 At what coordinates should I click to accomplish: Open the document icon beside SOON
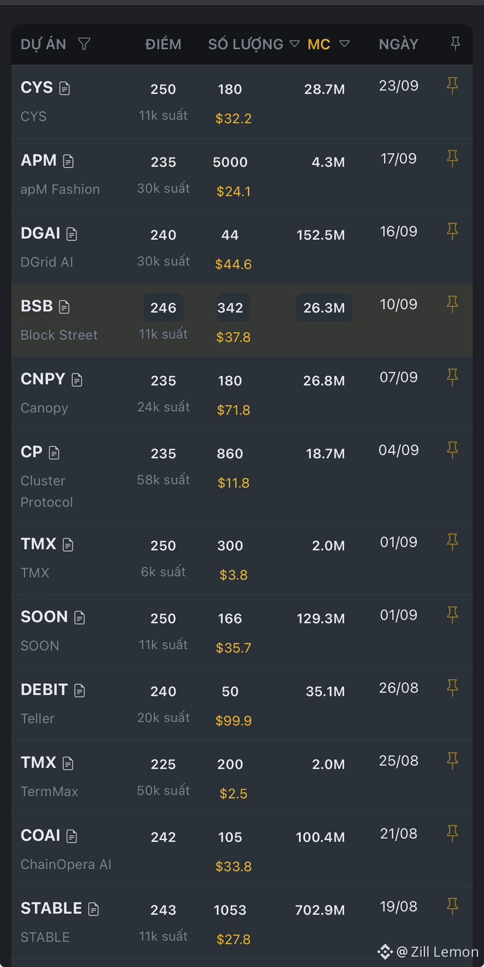click(80, 617)
